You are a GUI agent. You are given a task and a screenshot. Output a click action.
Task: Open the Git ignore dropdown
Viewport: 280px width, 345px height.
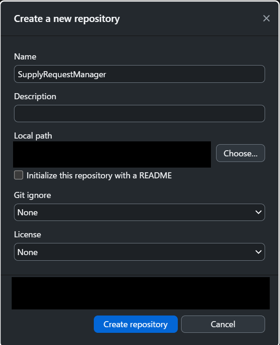click(139, 212)
